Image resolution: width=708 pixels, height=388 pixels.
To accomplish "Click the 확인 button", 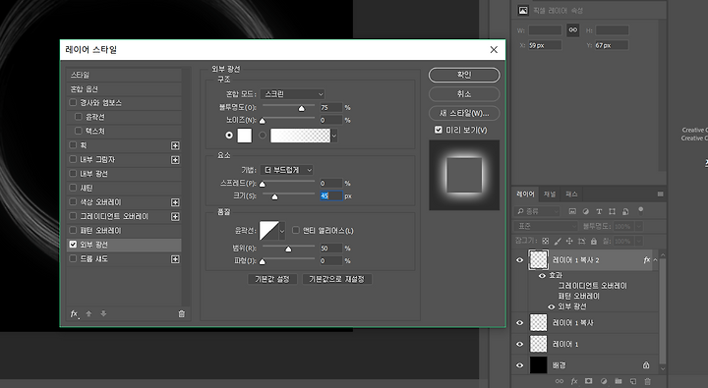I will [464, 75].
